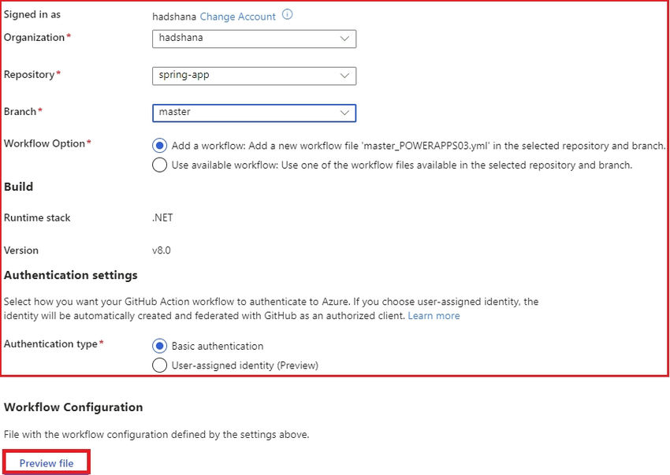
Task: Click the info icon beside Change Account
Action: [287, 15]
